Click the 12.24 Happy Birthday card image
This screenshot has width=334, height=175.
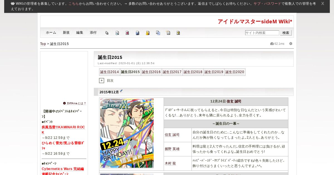click(127, 133)
